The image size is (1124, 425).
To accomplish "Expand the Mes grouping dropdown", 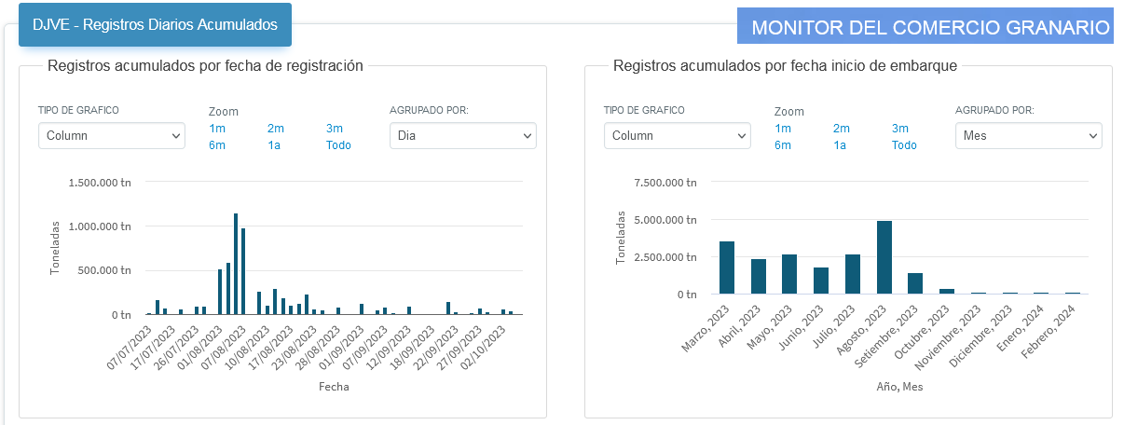I will 1028,136.
